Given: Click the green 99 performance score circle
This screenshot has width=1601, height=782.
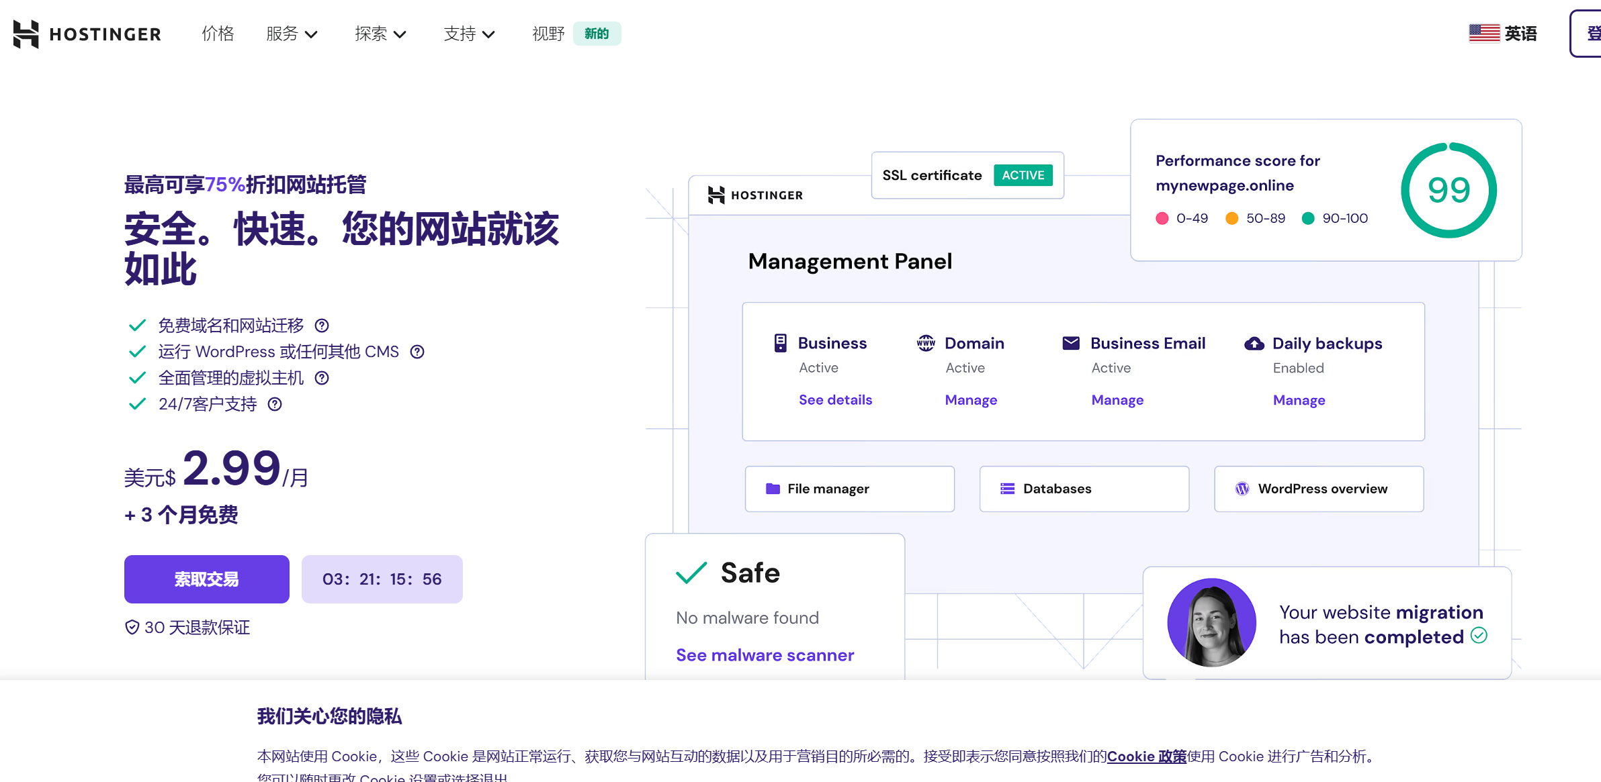Looking at the screenshot, I should [1448, 190].
